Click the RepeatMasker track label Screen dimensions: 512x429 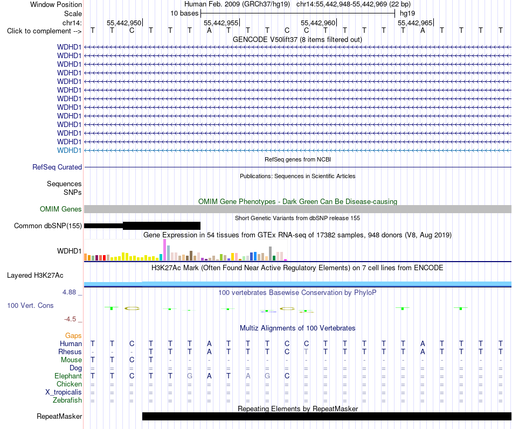click(59, 416)
